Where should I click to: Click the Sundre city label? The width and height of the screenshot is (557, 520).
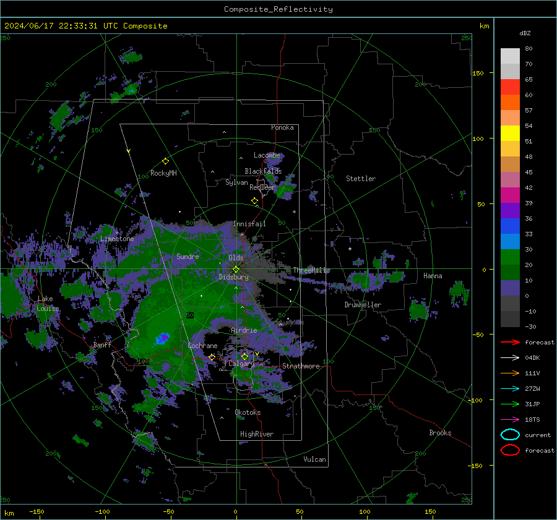pyautogui.click(x=188, y=257)
